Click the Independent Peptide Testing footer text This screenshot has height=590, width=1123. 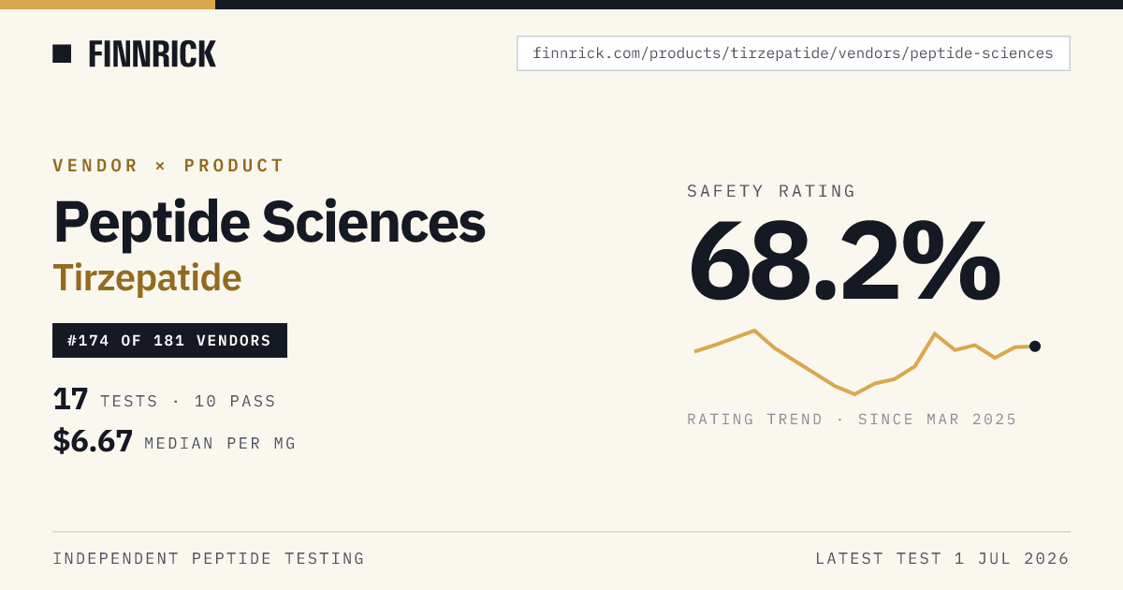209,559
